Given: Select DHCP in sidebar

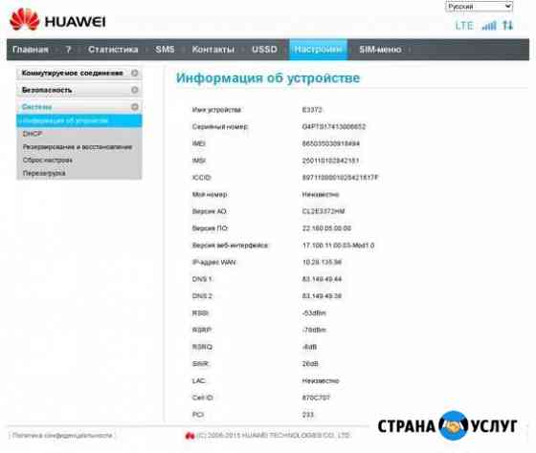Looking at the screenshot, I should pos(33,134).
